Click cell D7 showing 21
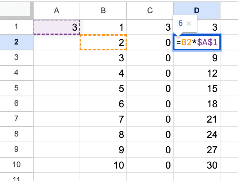This screenshot has width=238, height=181. (x=197, y=119)
